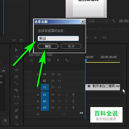Toggle sync lock on V1 track
The height and width of the screenshot is (129, 129).
[x=52, y=87]
